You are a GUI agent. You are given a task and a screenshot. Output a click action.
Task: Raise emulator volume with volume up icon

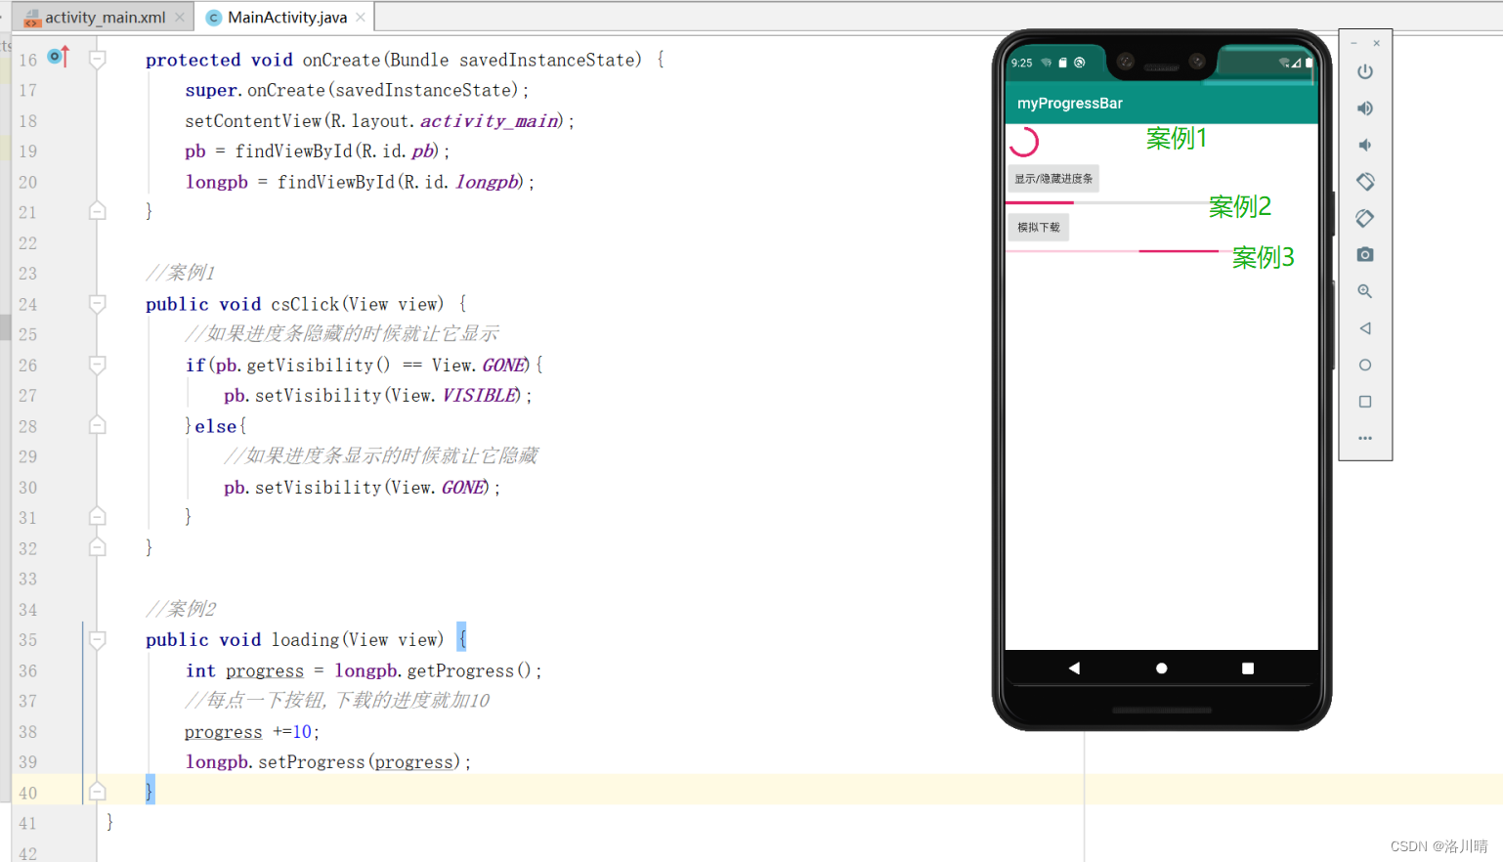[x=1365, y=108]
